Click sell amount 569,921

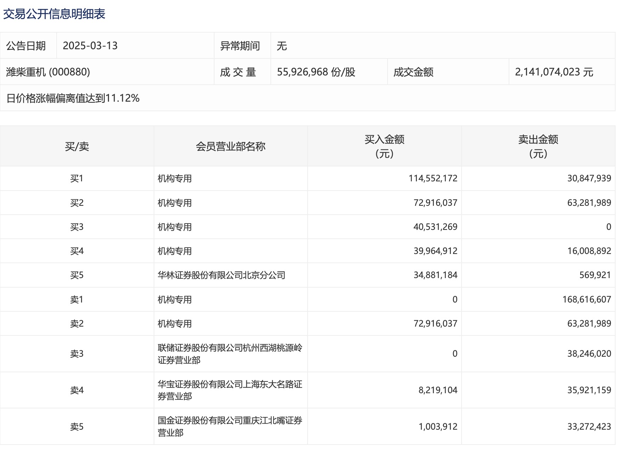[x=595, y=275]
